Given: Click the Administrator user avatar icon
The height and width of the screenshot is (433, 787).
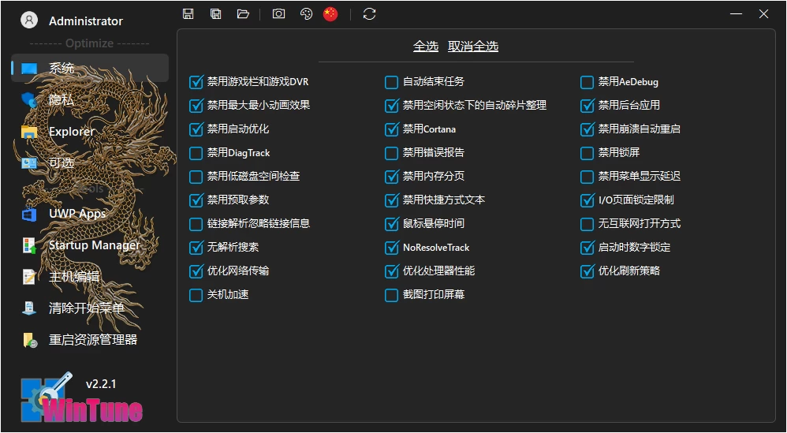Looking at the screenshot, I should click(x=29, y=21).
